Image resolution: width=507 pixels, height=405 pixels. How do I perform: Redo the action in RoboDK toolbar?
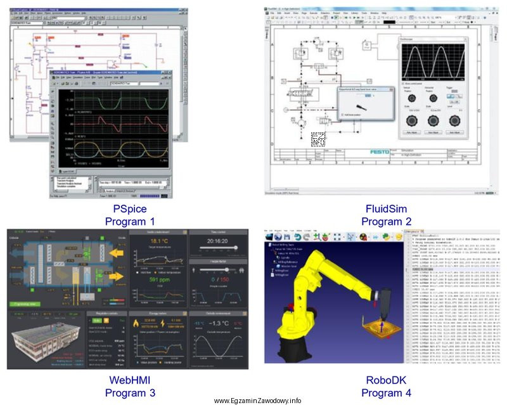pyautogui.click(x=306, y=237)
